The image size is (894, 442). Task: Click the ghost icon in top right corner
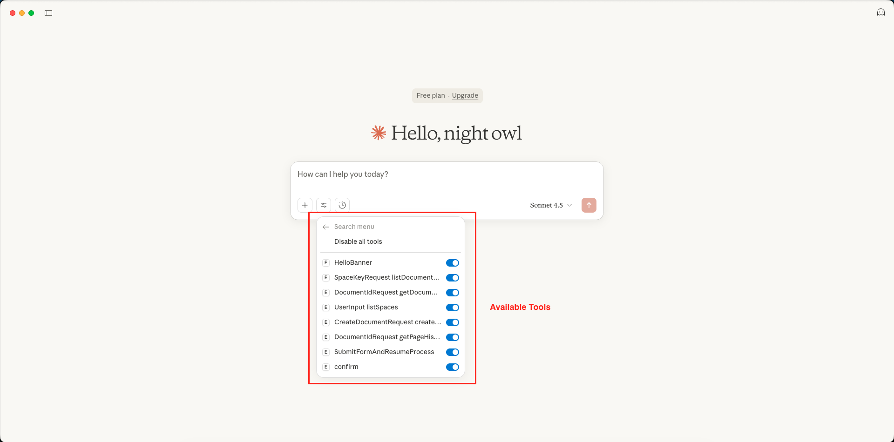point(881,12)
